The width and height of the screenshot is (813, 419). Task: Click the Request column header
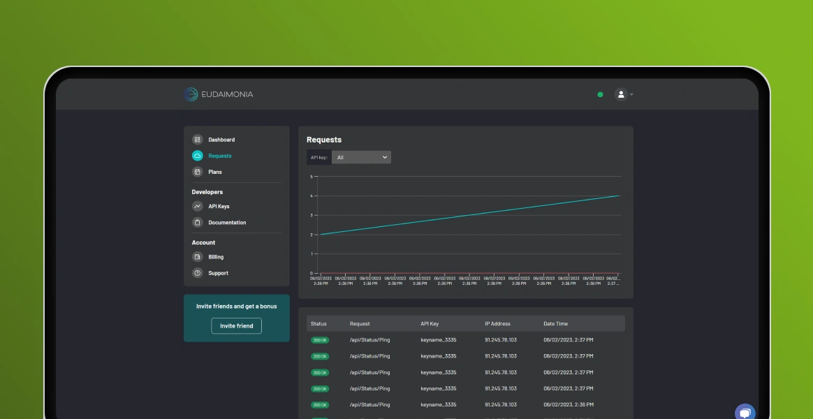pyautogui.click(x=360, y=323)
